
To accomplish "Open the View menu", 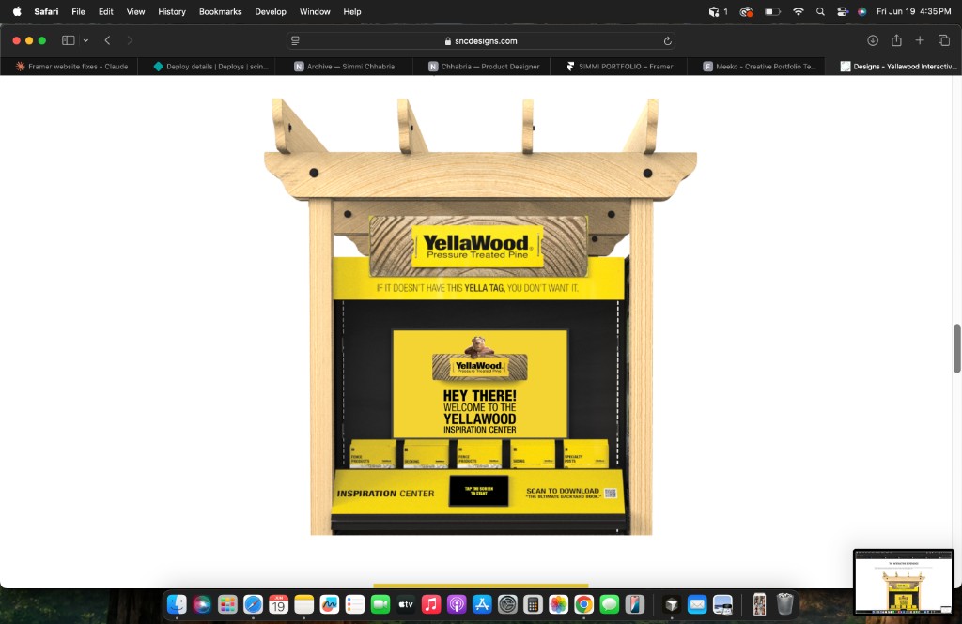I will click(135, 11).
